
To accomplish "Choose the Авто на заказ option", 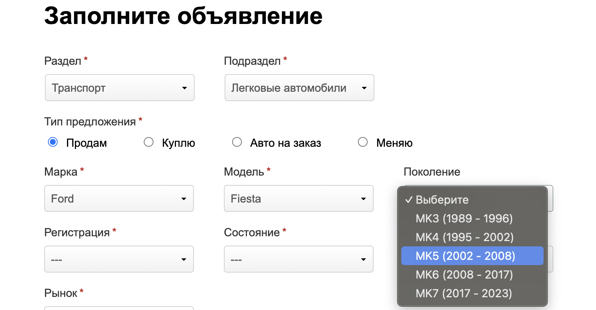I will pyautogui.click(x=237, y=142).
